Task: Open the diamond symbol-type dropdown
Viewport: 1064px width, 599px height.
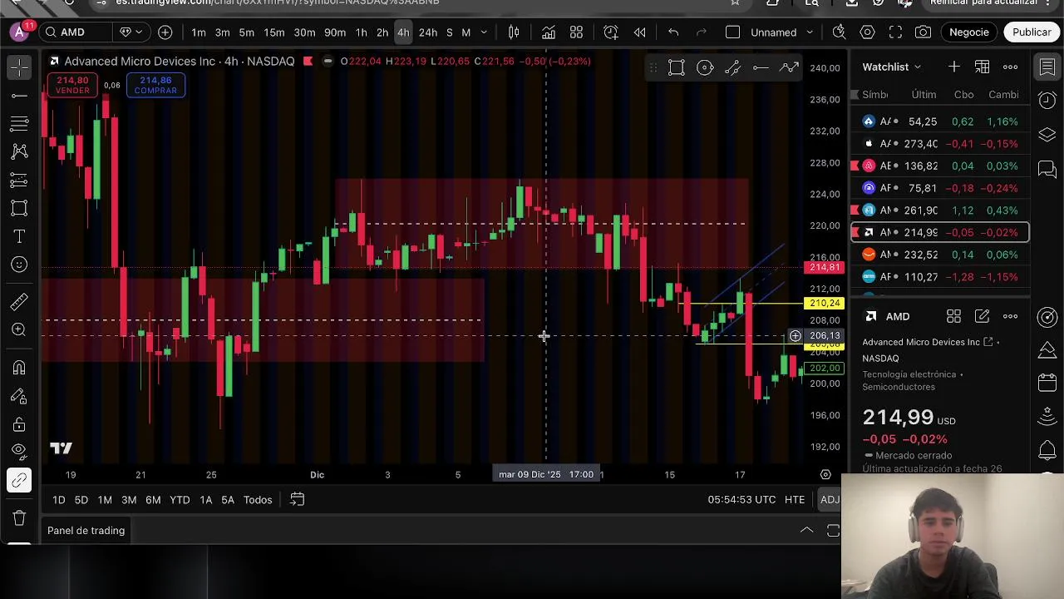Action: coord(131,32)
